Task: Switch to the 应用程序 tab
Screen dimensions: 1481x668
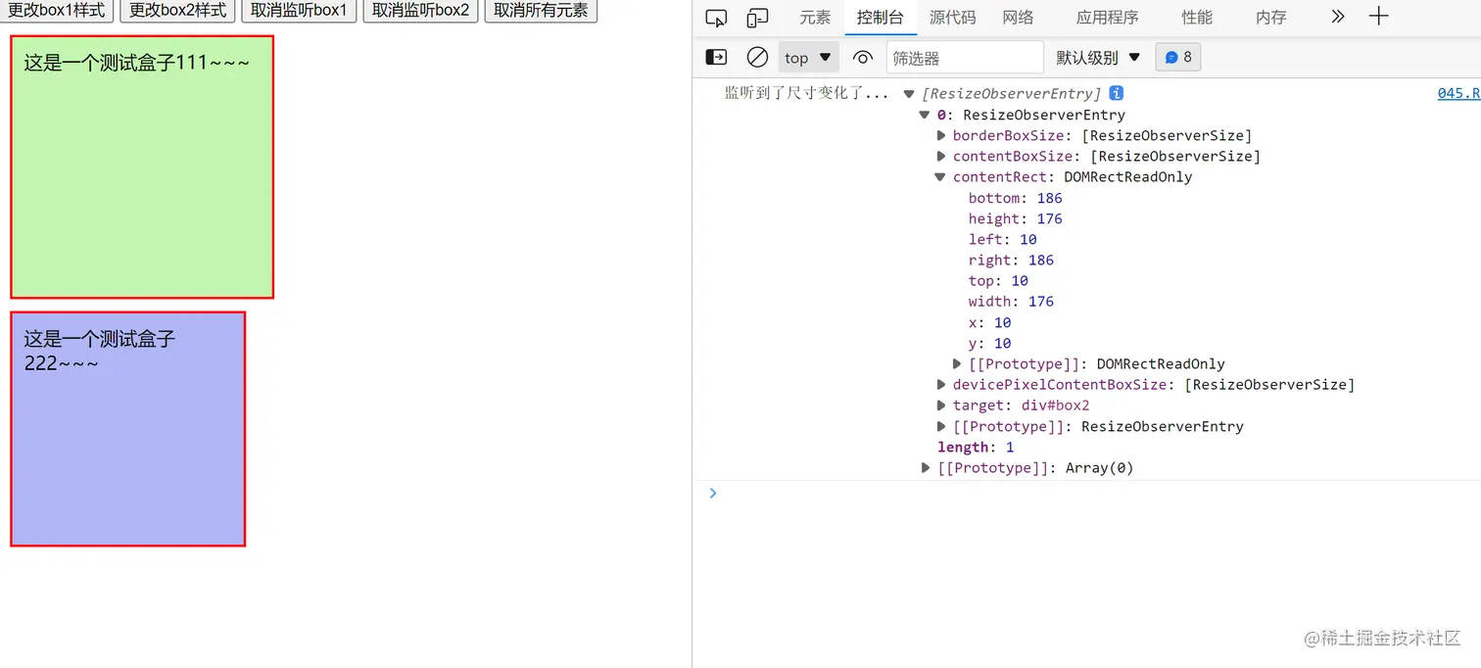Action: [1107, 18]
